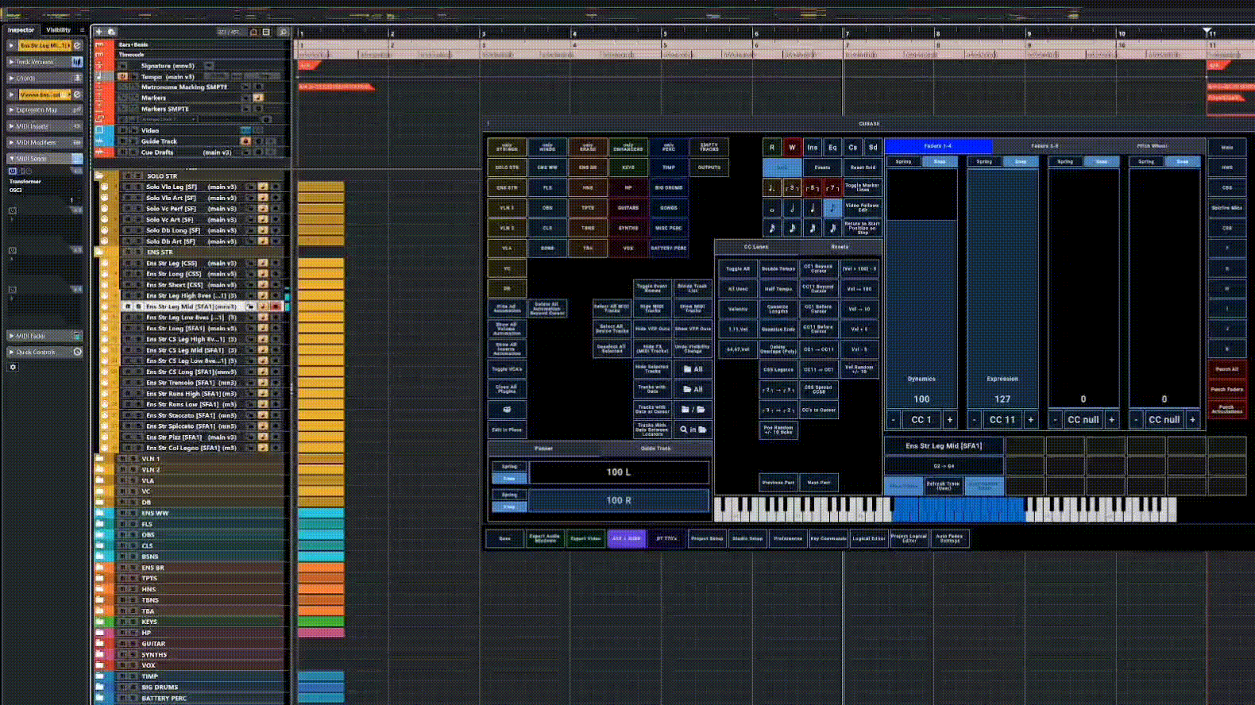Collapse the SOLO STR folder track
The image size is (1255, 705).
(x=100, y=176)
